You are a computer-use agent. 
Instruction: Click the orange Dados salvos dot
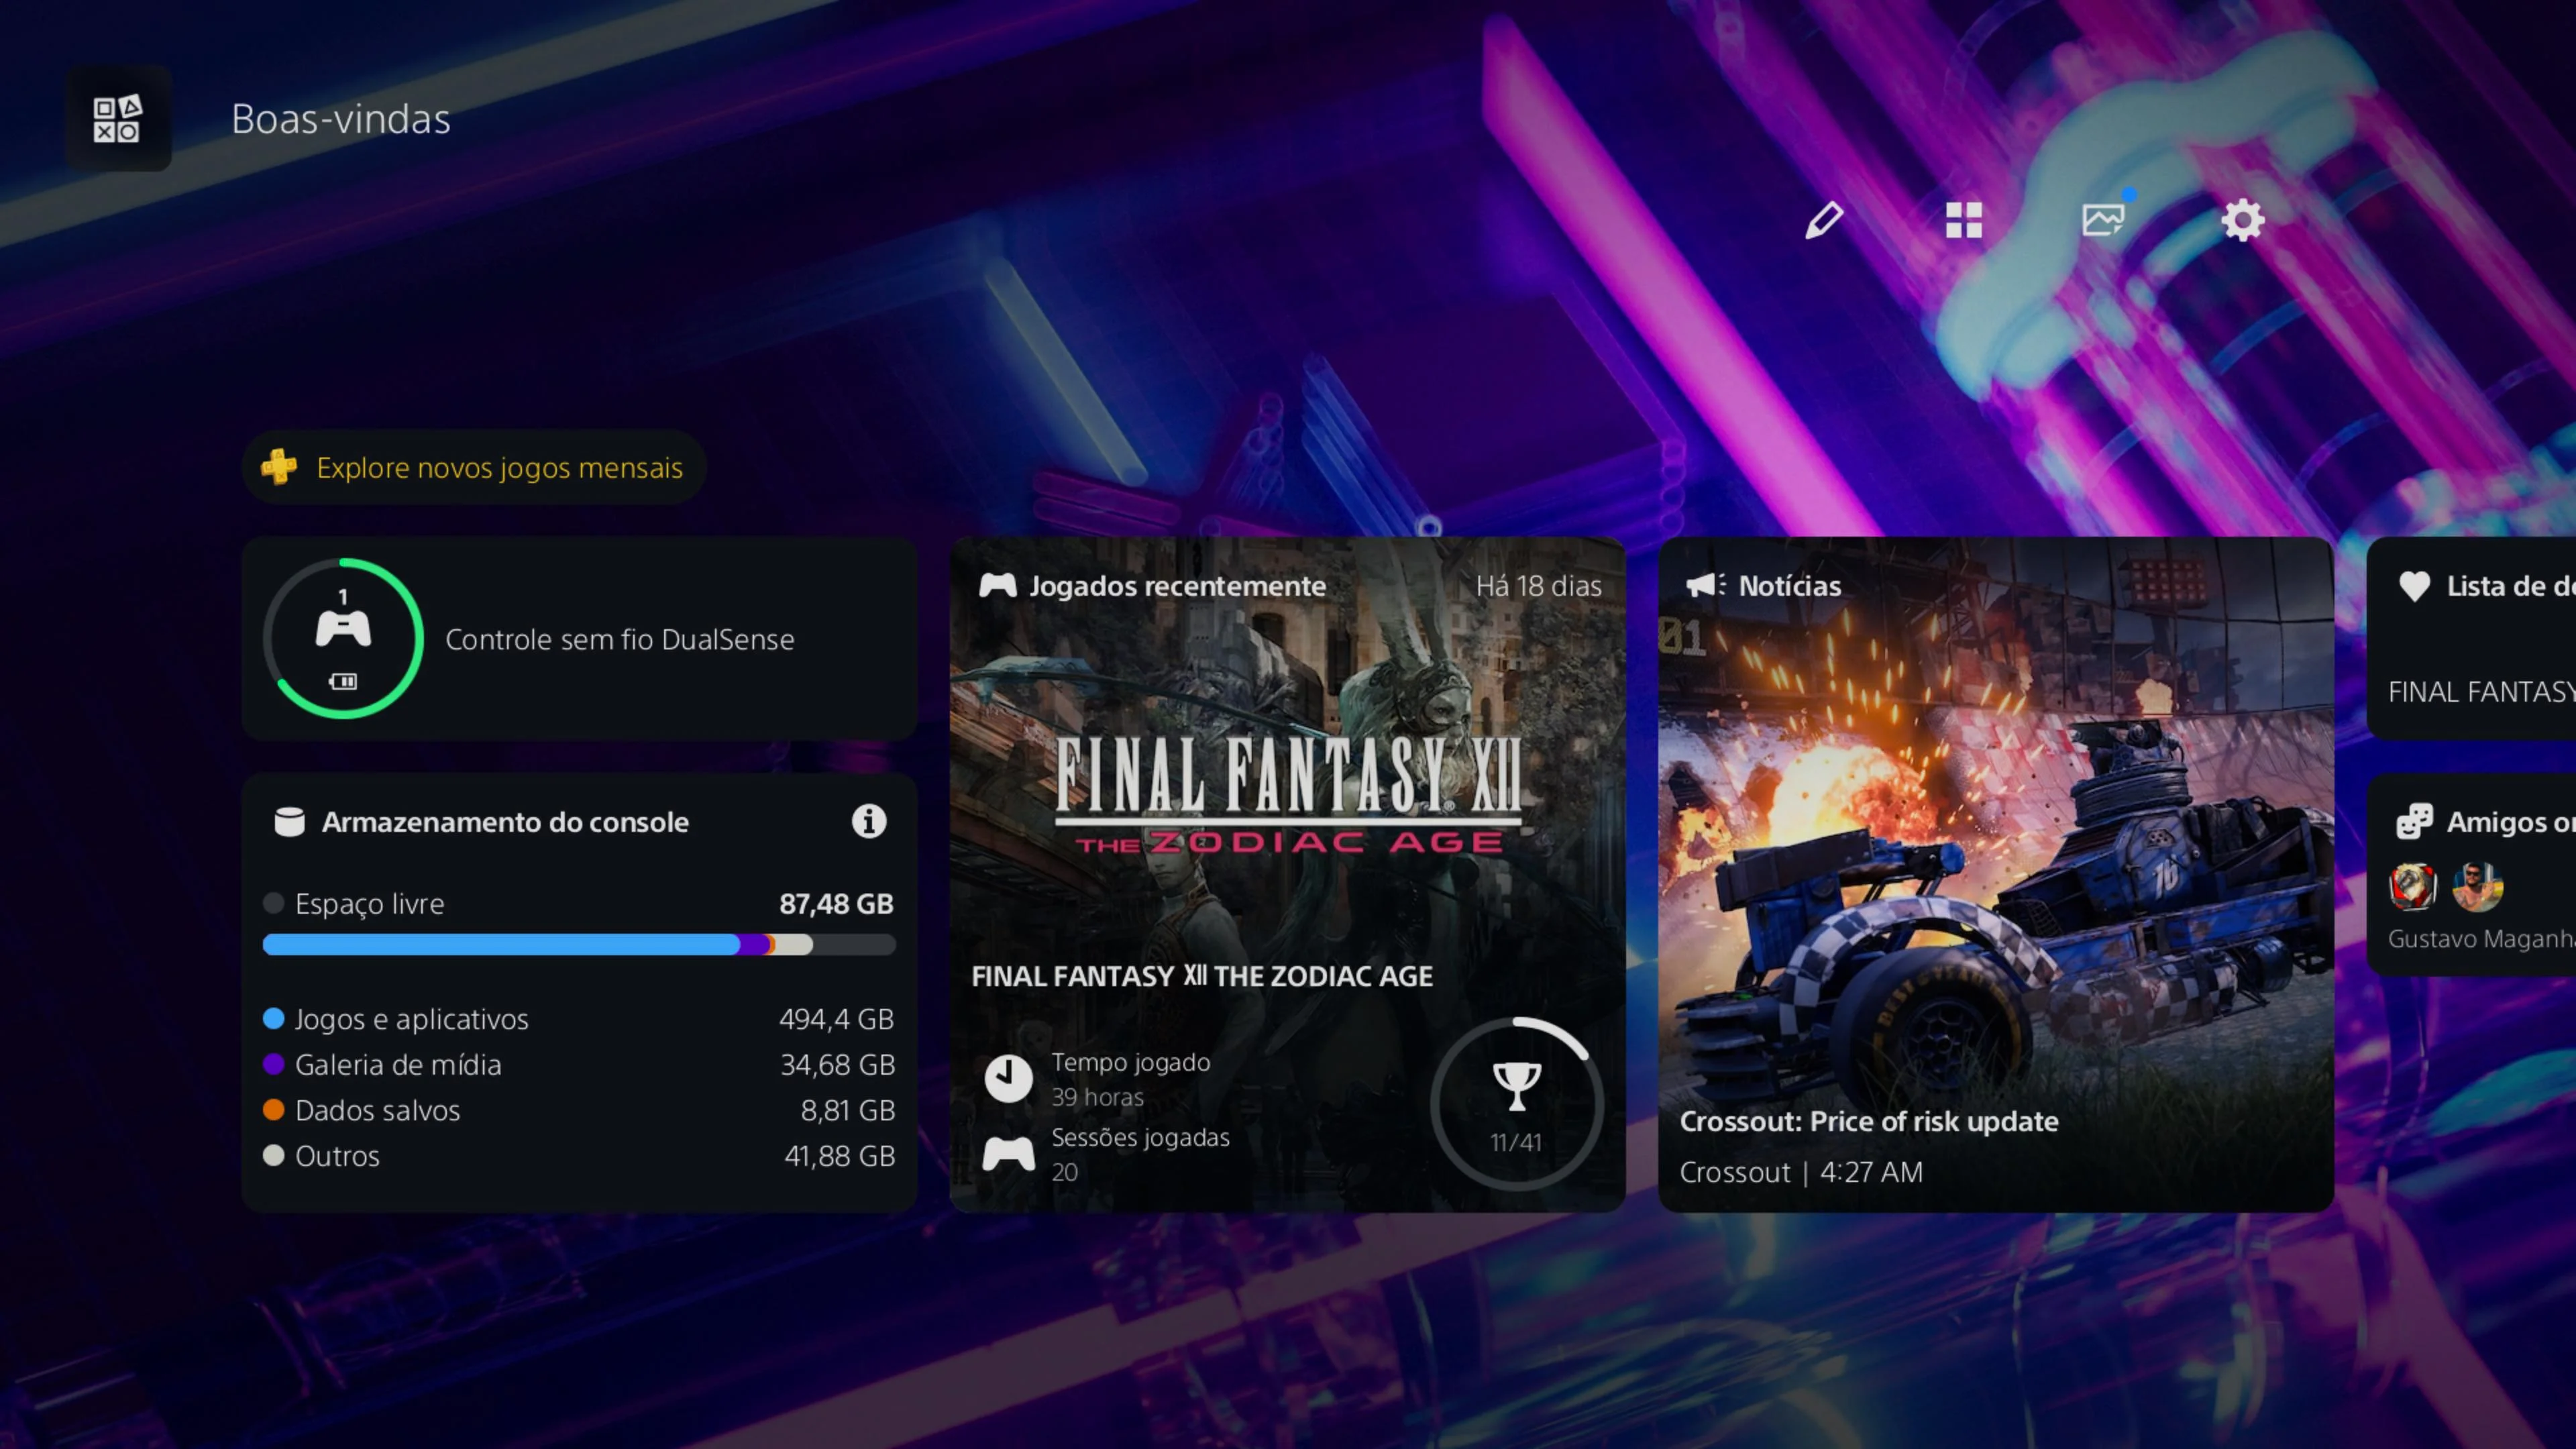[273, 1109]
